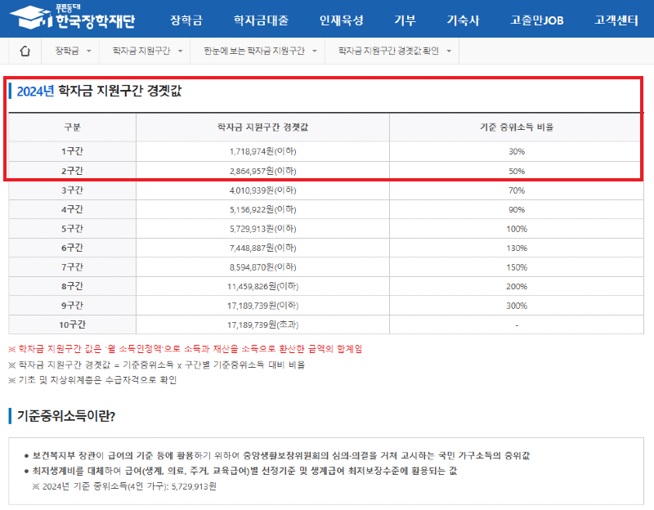Click the home icon in breadcrumb bar

(25, 50)
